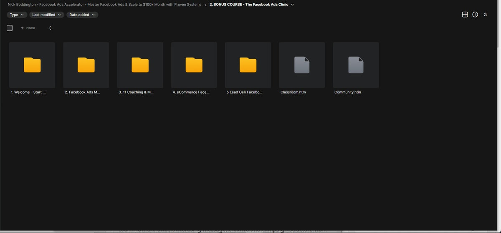501x233 pixels.
Task: Toggle the sort order arrows beside Name
Action: [x=50, y=28]
